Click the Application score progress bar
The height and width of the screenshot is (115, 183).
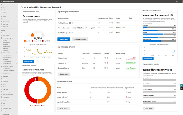pyautogui.click(x=159, y=27)
